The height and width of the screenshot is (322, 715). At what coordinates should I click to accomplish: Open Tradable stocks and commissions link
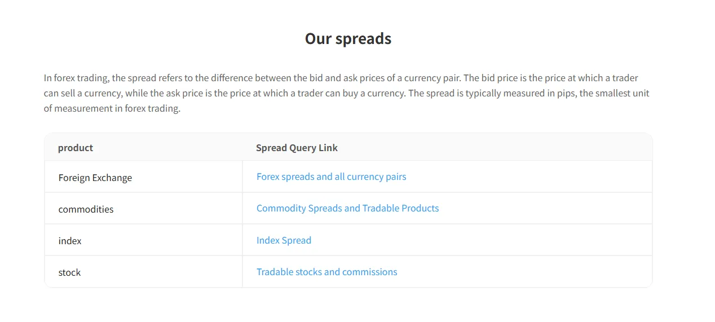(326, 272)
